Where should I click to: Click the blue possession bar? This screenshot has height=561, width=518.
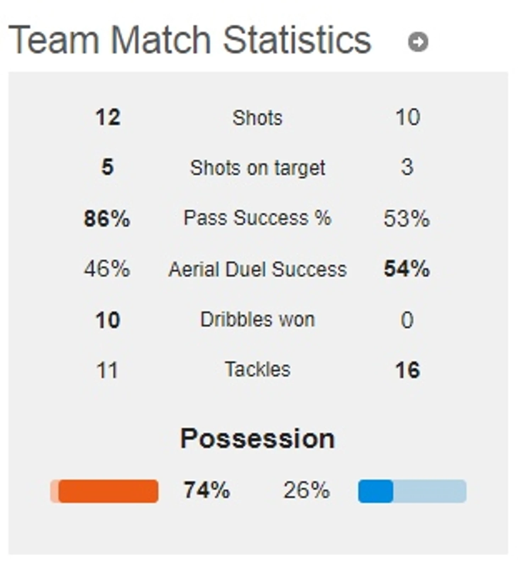(412, 491)
